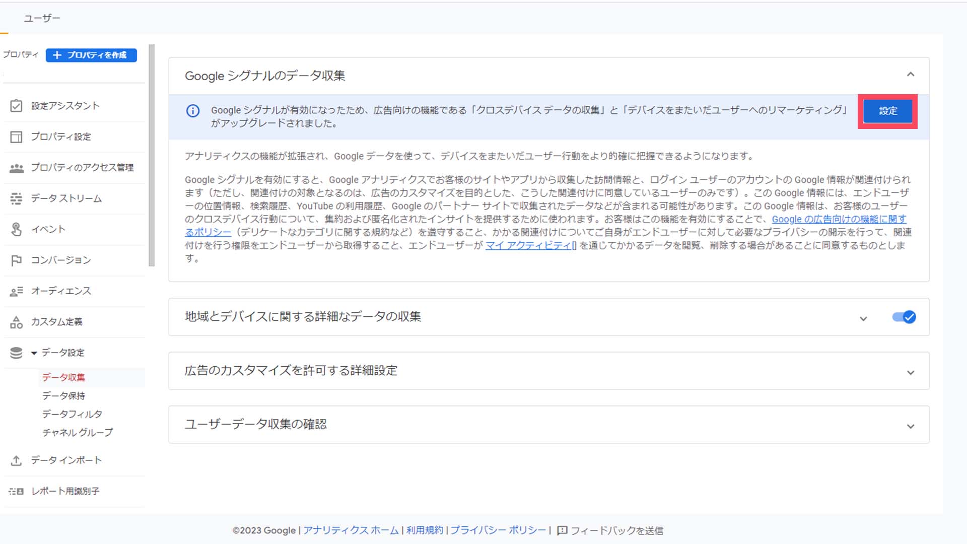This screenshot has width=967, height=544.
Task: Toggle 地域とデバイスに関する詳細なデータの収集 switch
Action: coord(904,317)
